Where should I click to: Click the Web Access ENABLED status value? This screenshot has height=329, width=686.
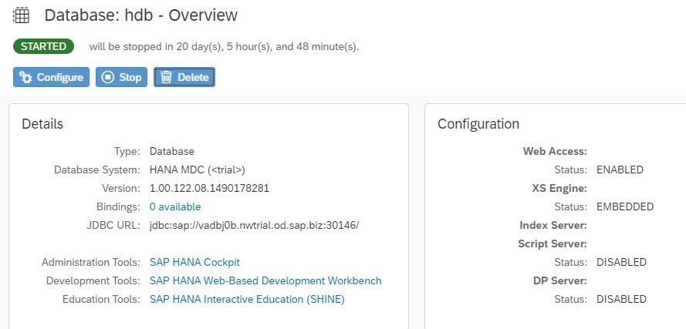coord(620,170)
